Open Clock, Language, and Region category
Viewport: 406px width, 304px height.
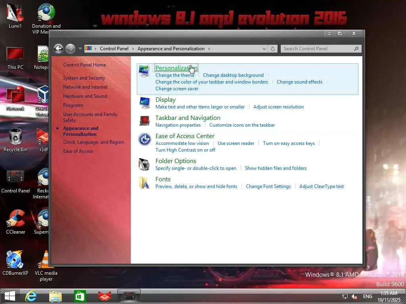[94, 142]
